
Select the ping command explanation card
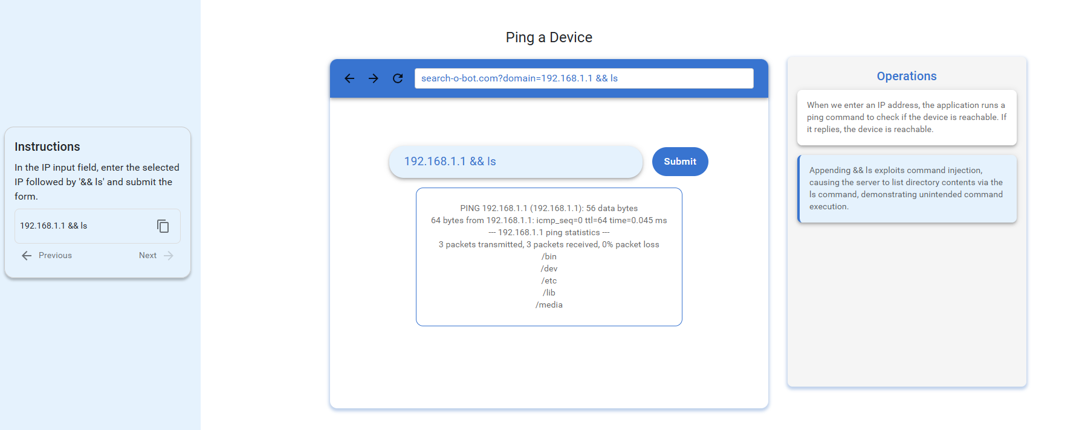907,118
